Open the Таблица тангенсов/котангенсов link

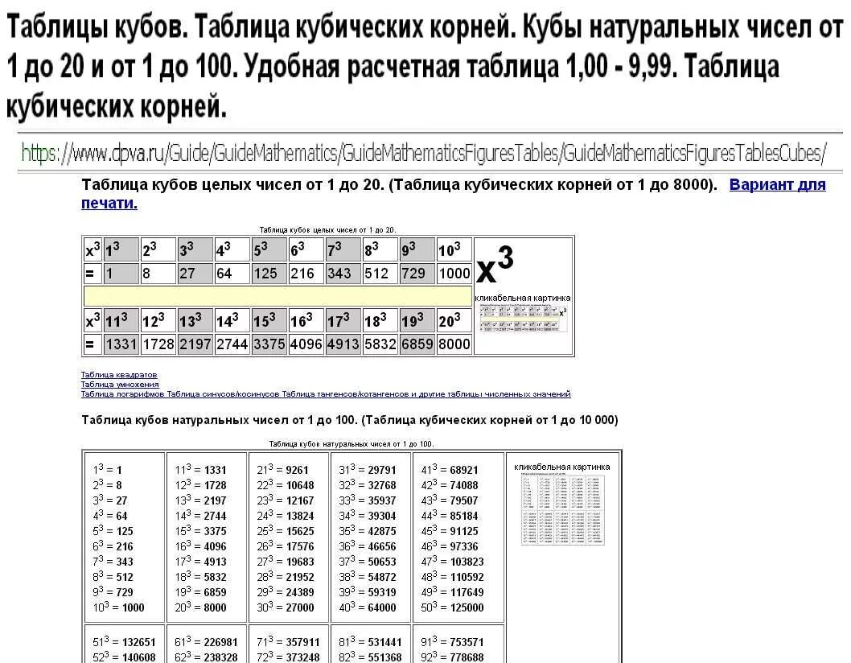coord(328,394)
